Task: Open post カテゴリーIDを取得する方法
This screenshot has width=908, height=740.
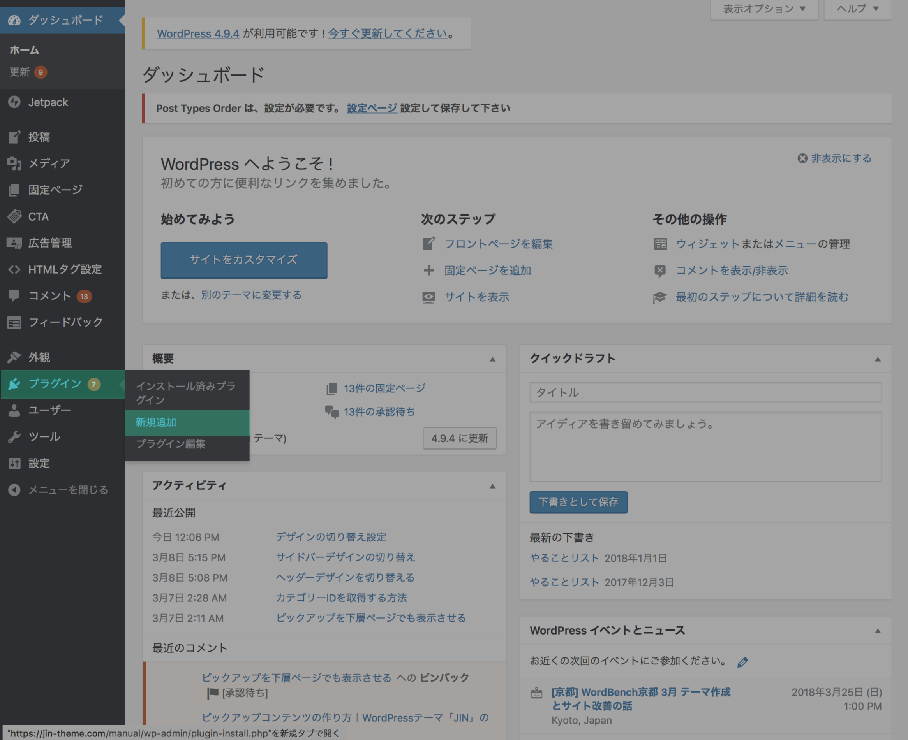Action: [x=341, y=598]
